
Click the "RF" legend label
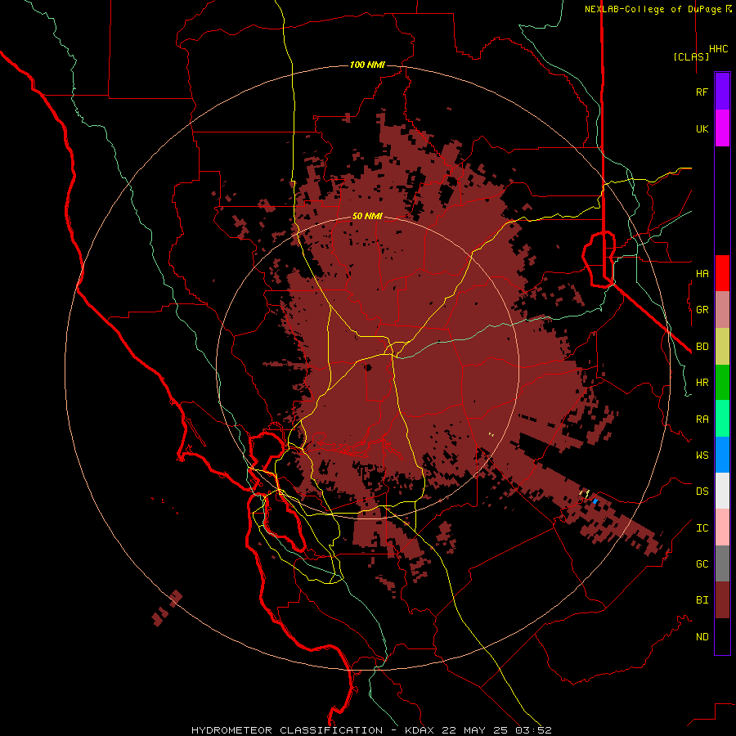tap(702, 92)
